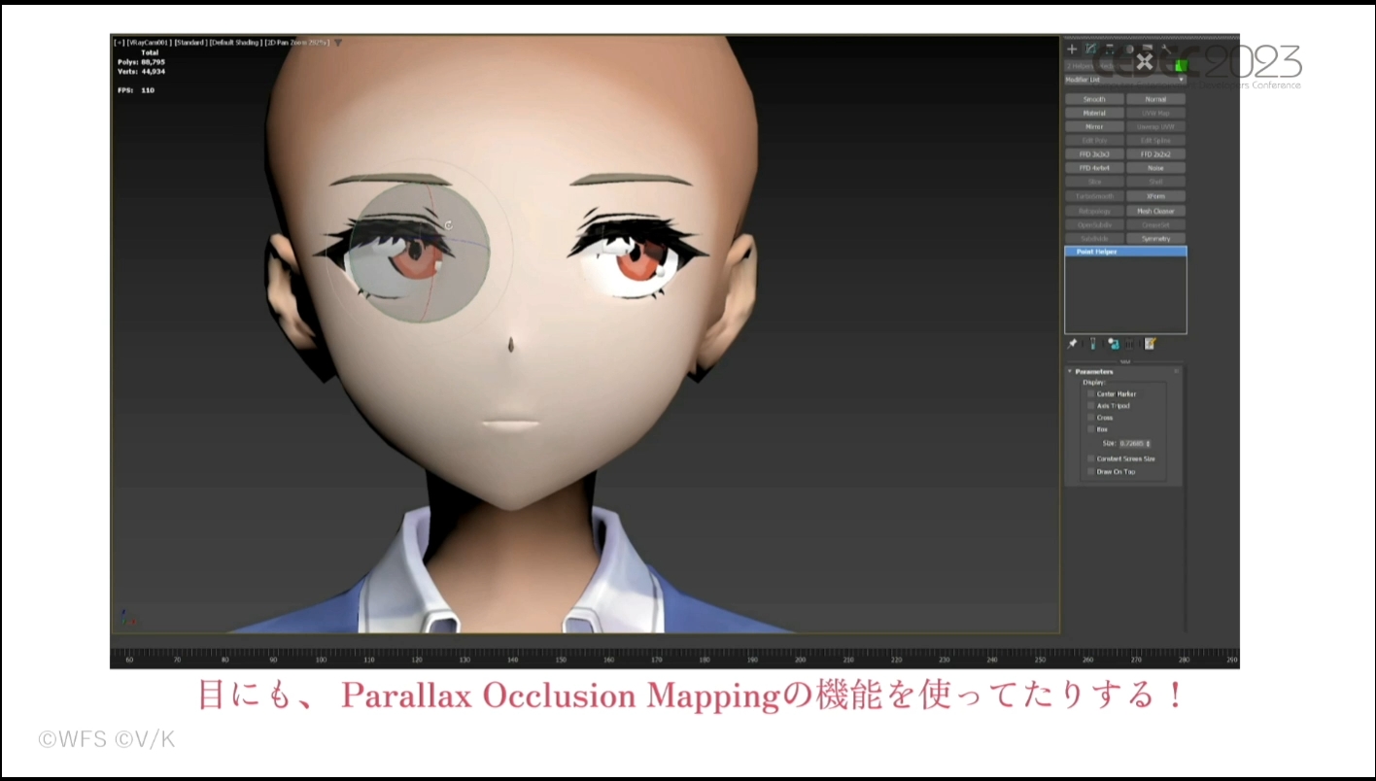Open the Utilities wrench panel tab
Viewport: 1376px width, 781px height.
pyautogui.click(x=1164, y=49)
